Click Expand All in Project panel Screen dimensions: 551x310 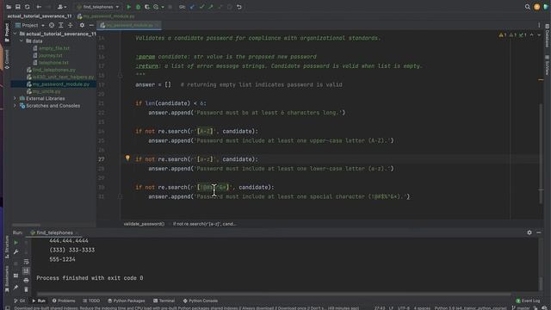click(61, 25)
